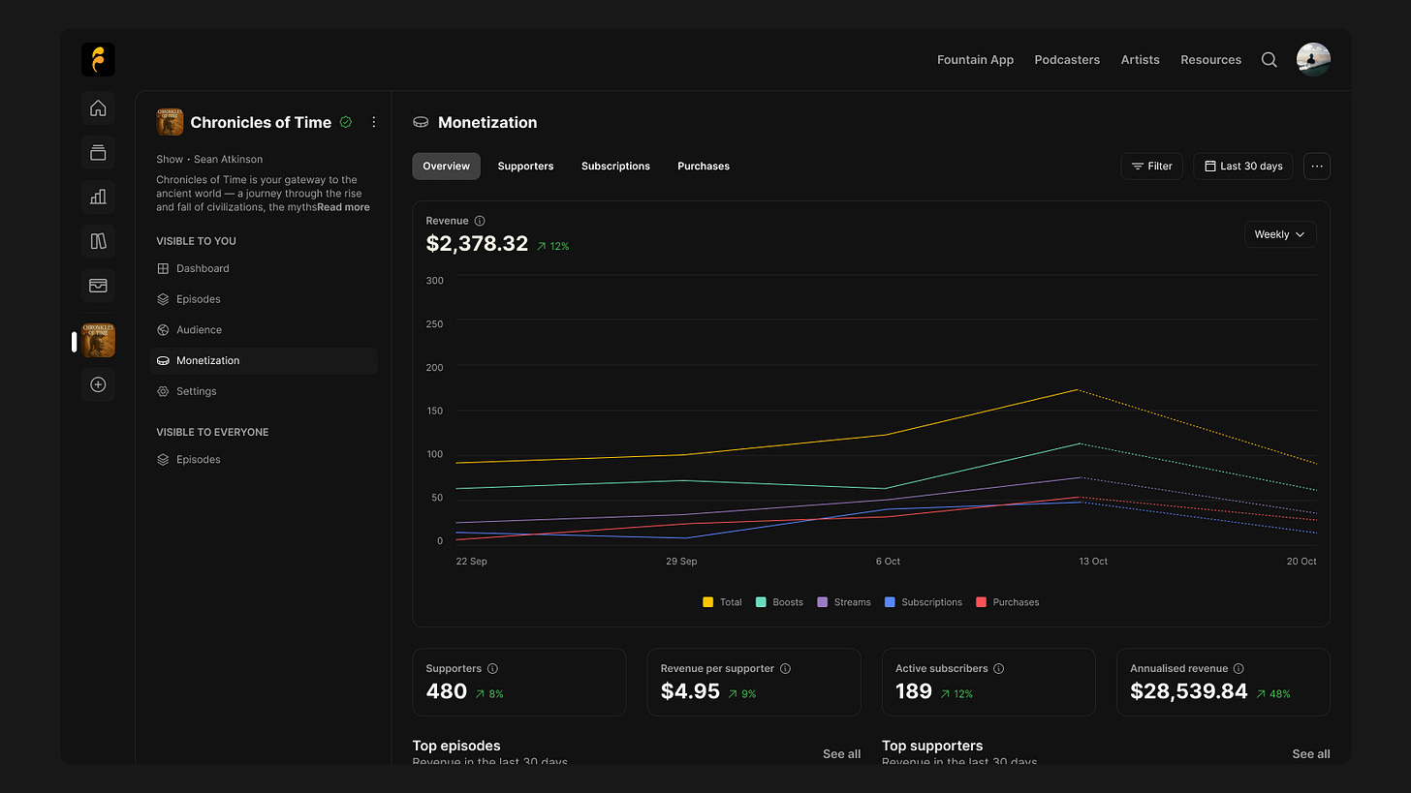This screenshot has width=1411, height=793.
Task: Open search with magnifier icon
Action: coord(1269,60)
